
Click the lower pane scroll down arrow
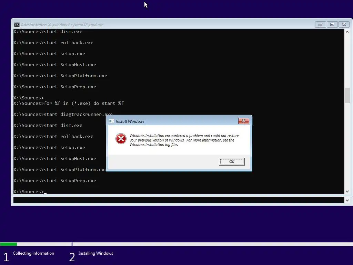tap(347, 200)
